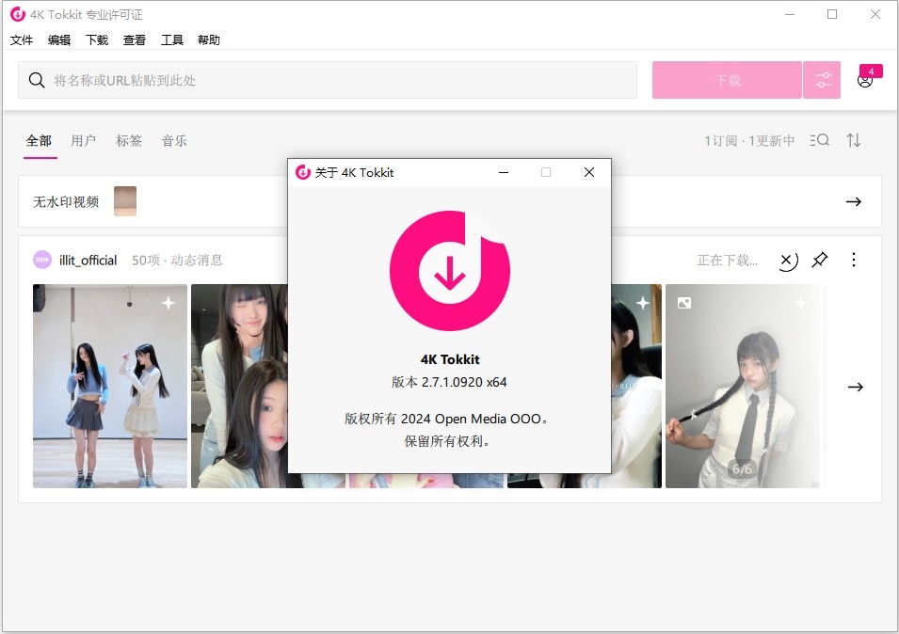The width and height of the screenshot is (899, 634).
Task: Click magnifier icon in search bar
Action: (37, 80)
